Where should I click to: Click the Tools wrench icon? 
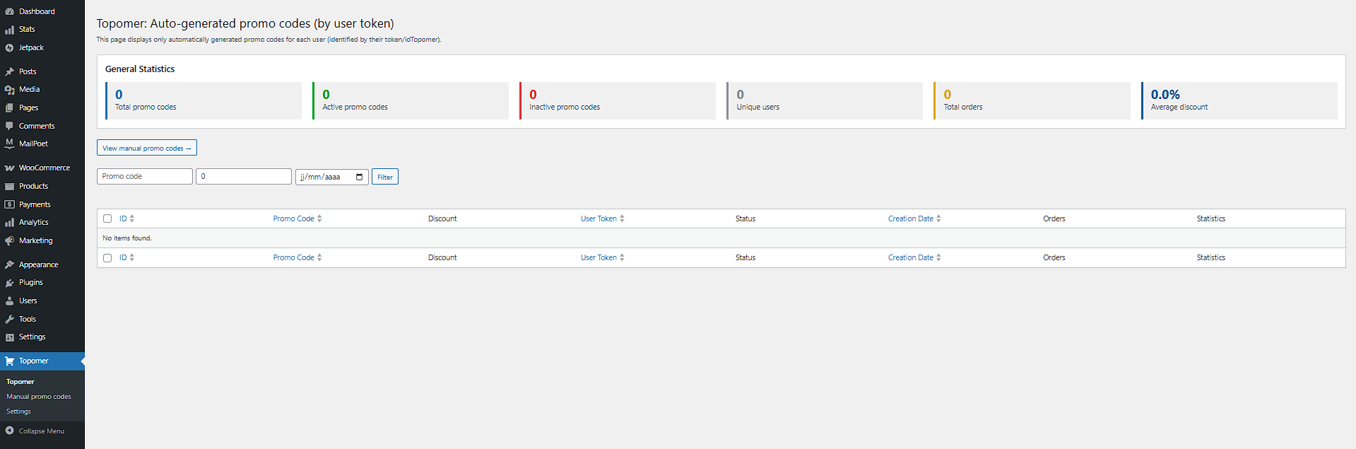pos(9,319)
